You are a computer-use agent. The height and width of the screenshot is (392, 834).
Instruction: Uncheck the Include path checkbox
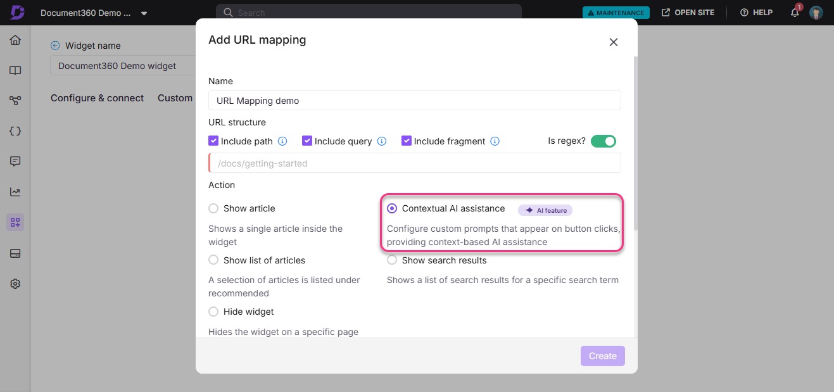pos(213,141)
